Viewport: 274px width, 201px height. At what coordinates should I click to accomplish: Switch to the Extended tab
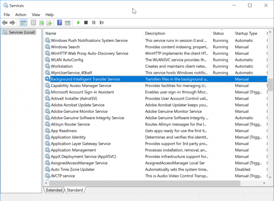[x=54, y=190]
